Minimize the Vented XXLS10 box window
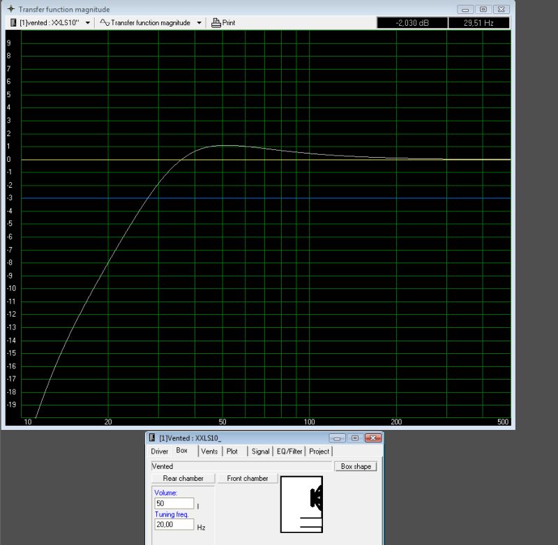The height and width of the screenshot is (545, 558). [x=338, y=438]
